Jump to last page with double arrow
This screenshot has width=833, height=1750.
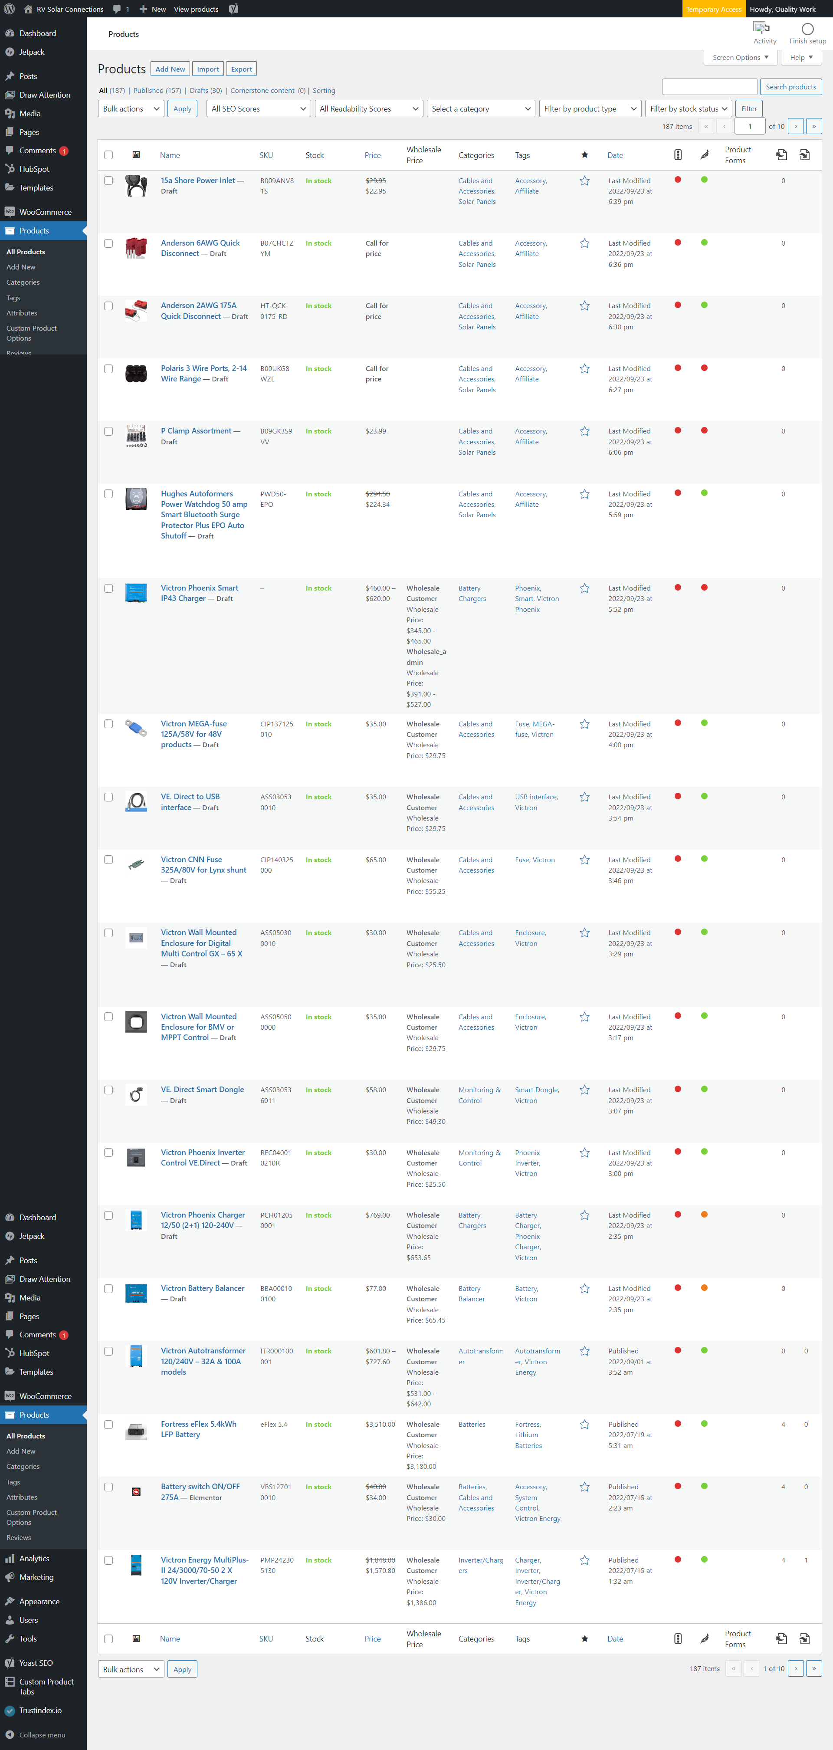813,126
